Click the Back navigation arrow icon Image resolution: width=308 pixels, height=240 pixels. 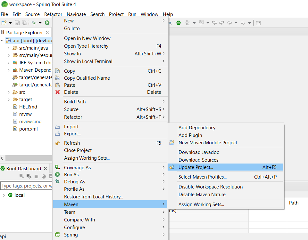pyautogui.click(x=229, y=23)
